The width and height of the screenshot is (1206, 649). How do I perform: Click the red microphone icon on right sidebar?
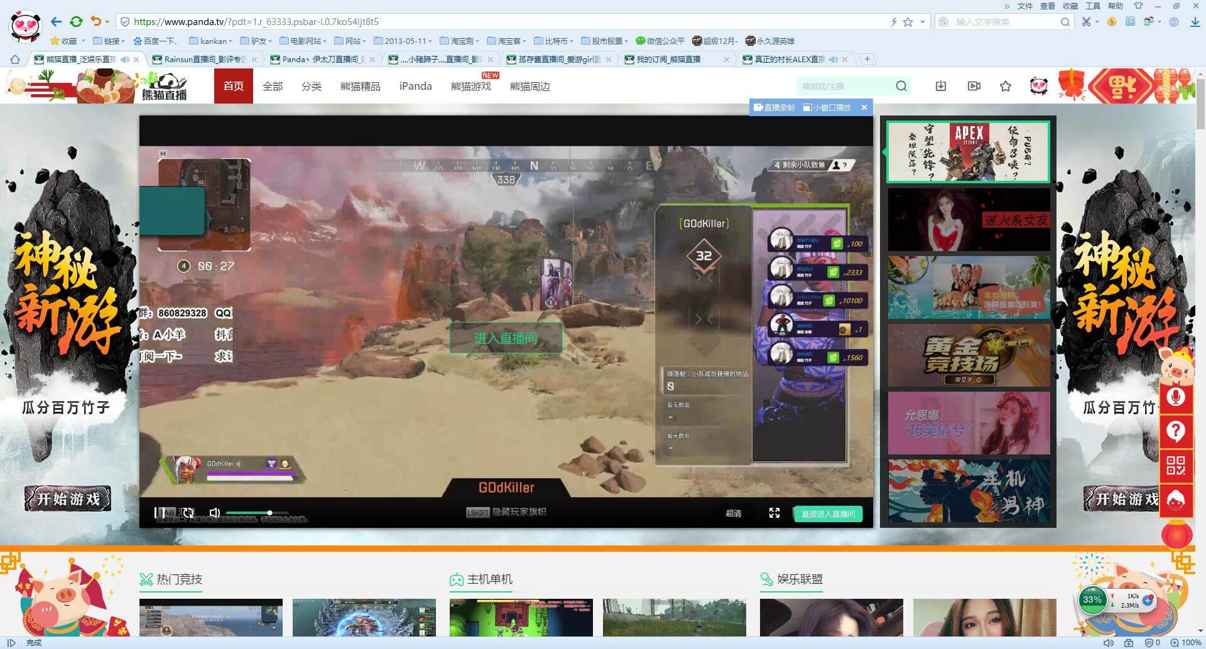1175,397
